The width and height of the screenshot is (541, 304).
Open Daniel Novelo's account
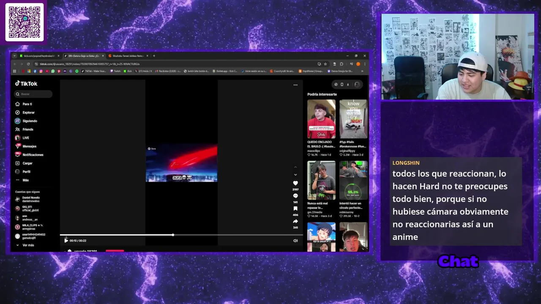[x=27, y=199]
